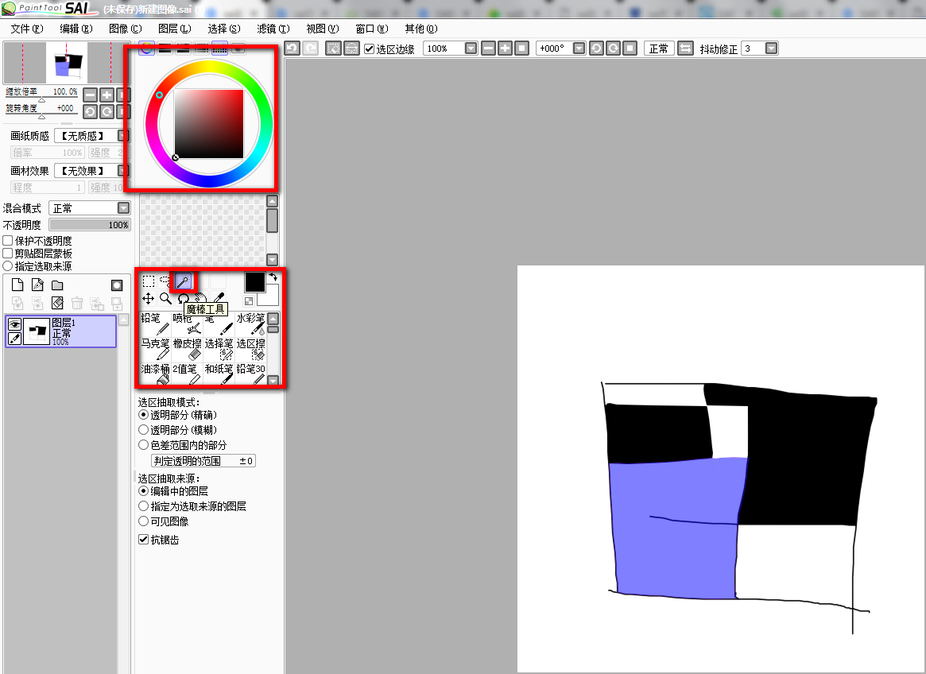926x674 pixels.
Task: Select 透明部分 (模糊) radio option
Action: pyautogui.click(x=144, y=430)
